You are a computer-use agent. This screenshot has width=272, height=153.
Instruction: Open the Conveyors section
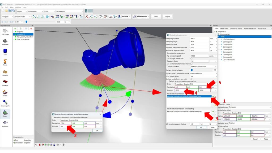(5, 83)
